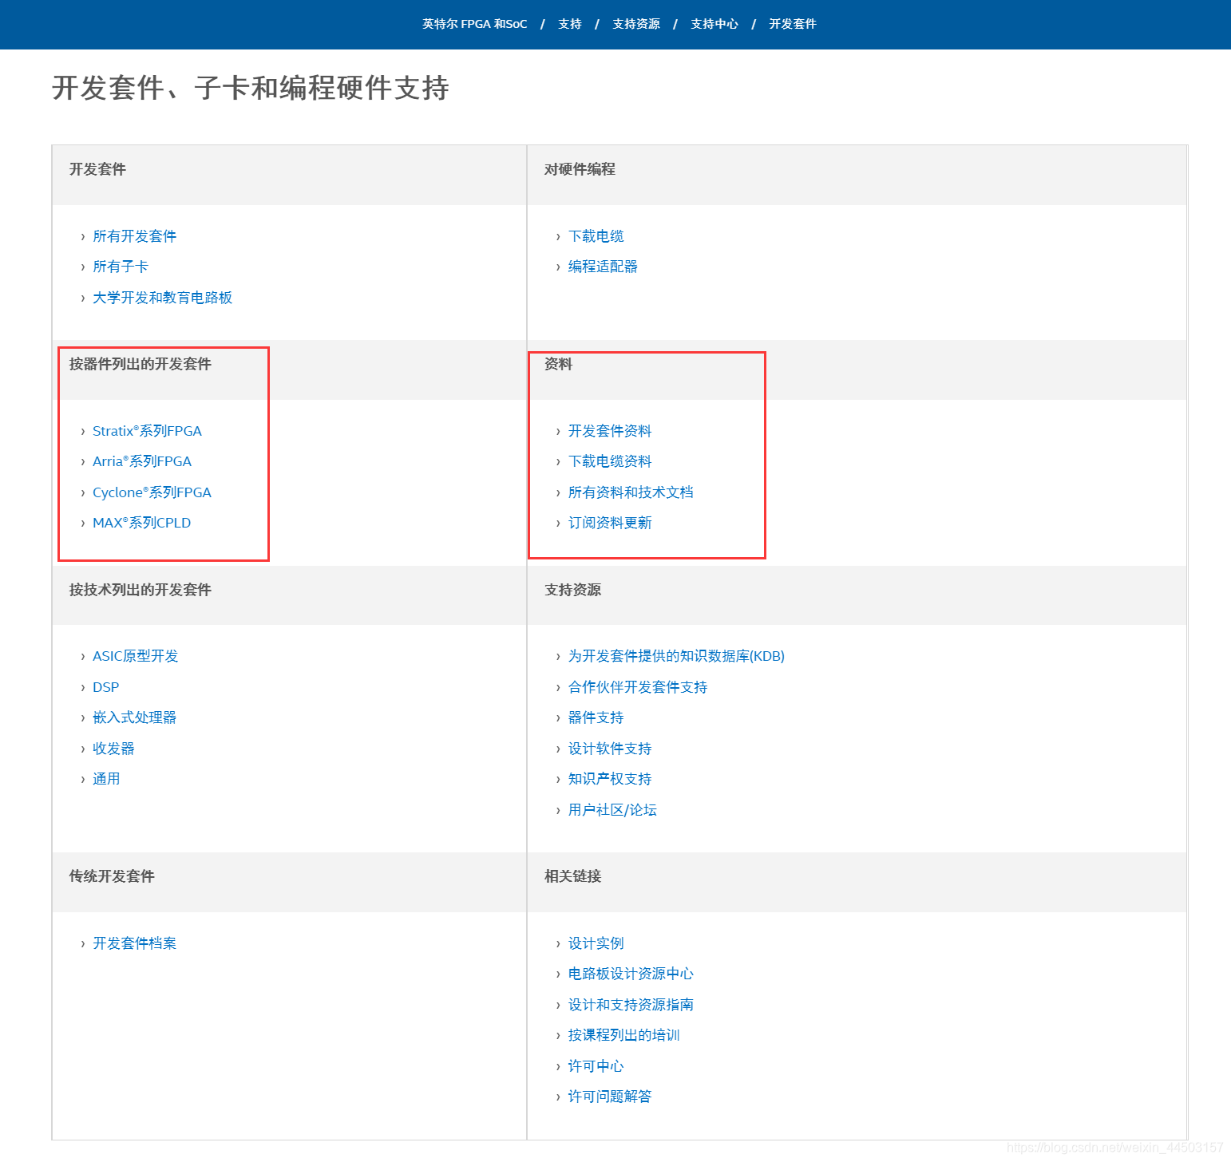Open 用户社区/论坛 link
Viewport: 1231px width, 1162px height.
tap(612, 809)
